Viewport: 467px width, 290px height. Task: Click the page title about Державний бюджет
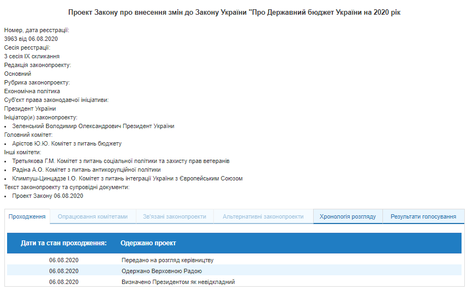coord(234,12)
